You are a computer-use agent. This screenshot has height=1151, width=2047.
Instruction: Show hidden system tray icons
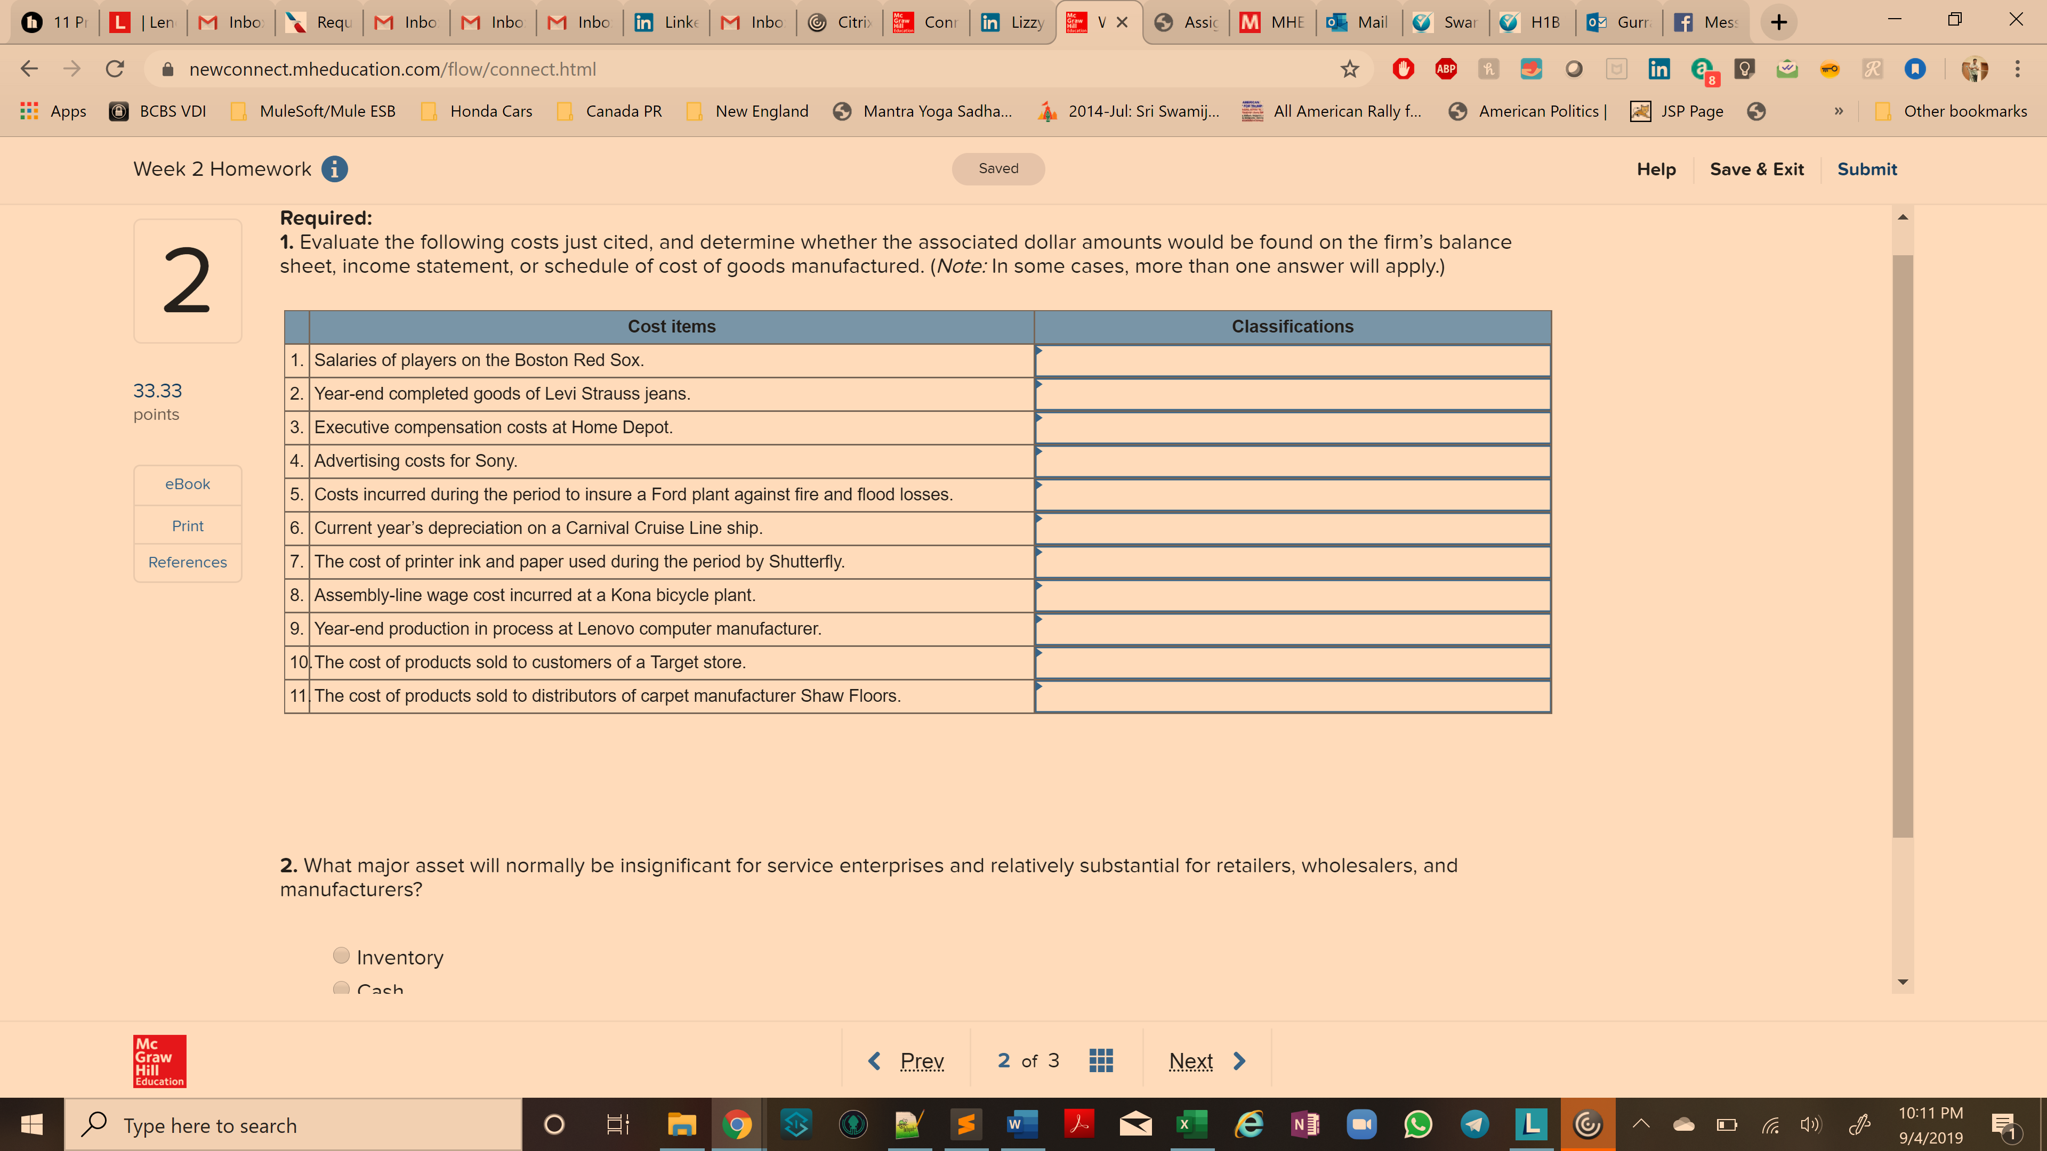[x=1641, y=1125]
